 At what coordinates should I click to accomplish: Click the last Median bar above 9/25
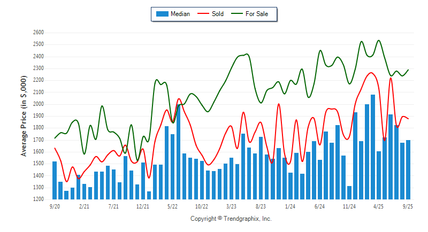point(408,169)
